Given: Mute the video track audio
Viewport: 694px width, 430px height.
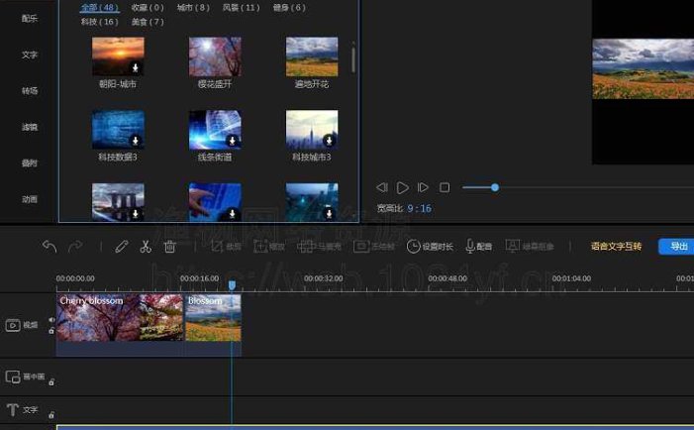Looking at the screenshot, I should click(51, 320).
